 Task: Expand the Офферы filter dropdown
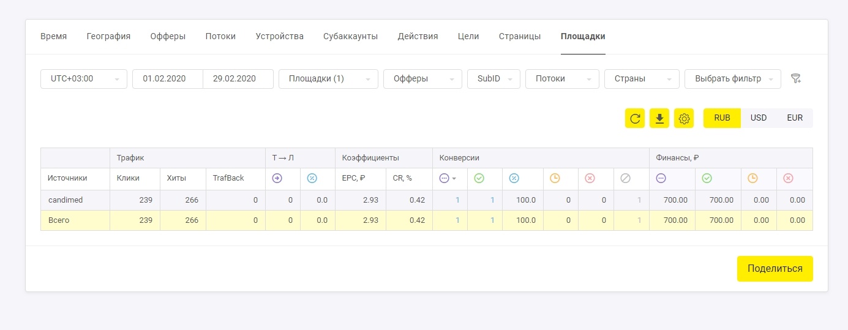pos(422,78)
